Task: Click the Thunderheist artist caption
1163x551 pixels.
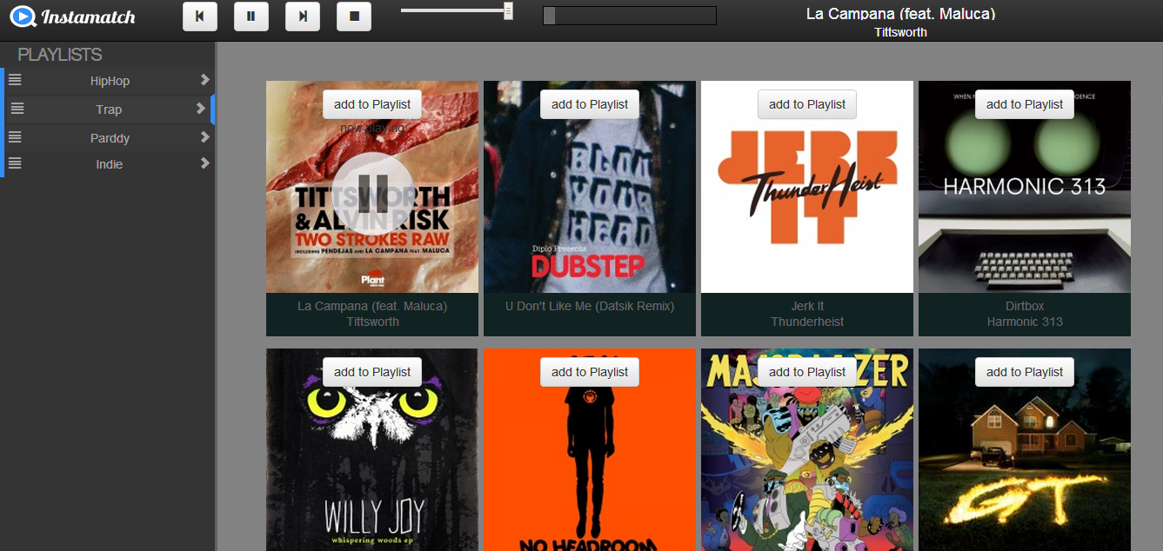Action: [x=807, y=322]
